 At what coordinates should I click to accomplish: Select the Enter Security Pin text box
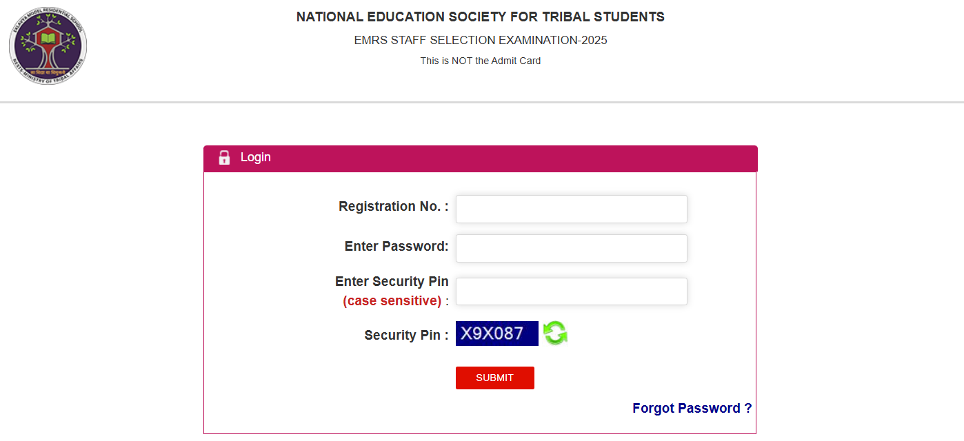(571, 291)
